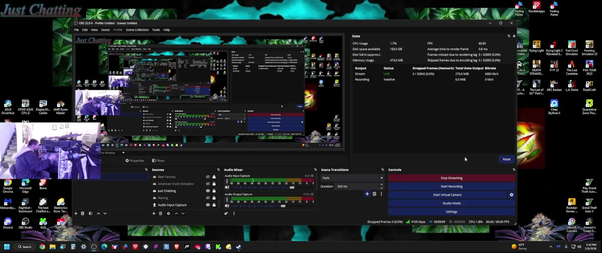Open the Help menu
Screen dimensions: 602x253
coord(167,30)
